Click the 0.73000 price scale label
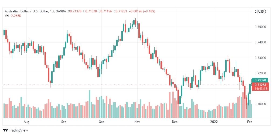The height and width of the screenshot is (135, 273). [x=260, y=58]
